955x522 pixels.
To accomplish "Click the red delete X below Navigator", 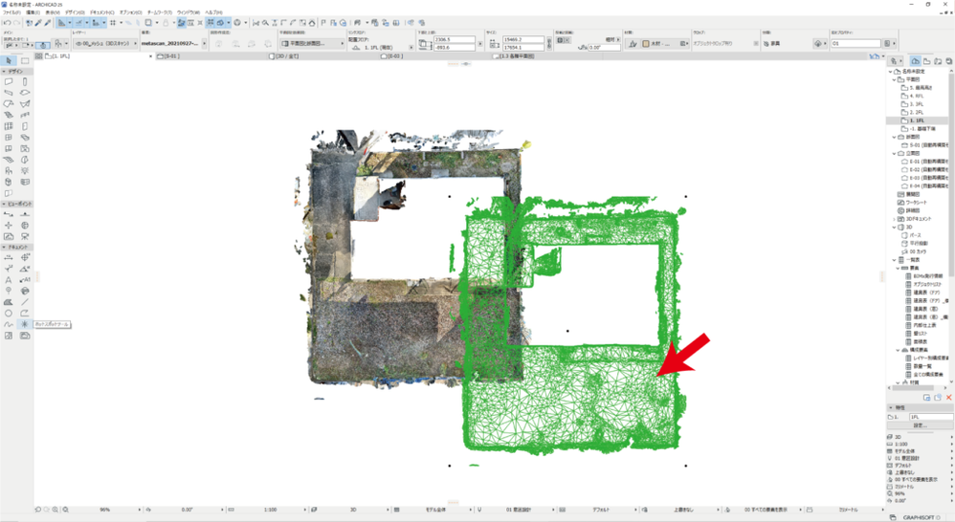I will [949, 398].
